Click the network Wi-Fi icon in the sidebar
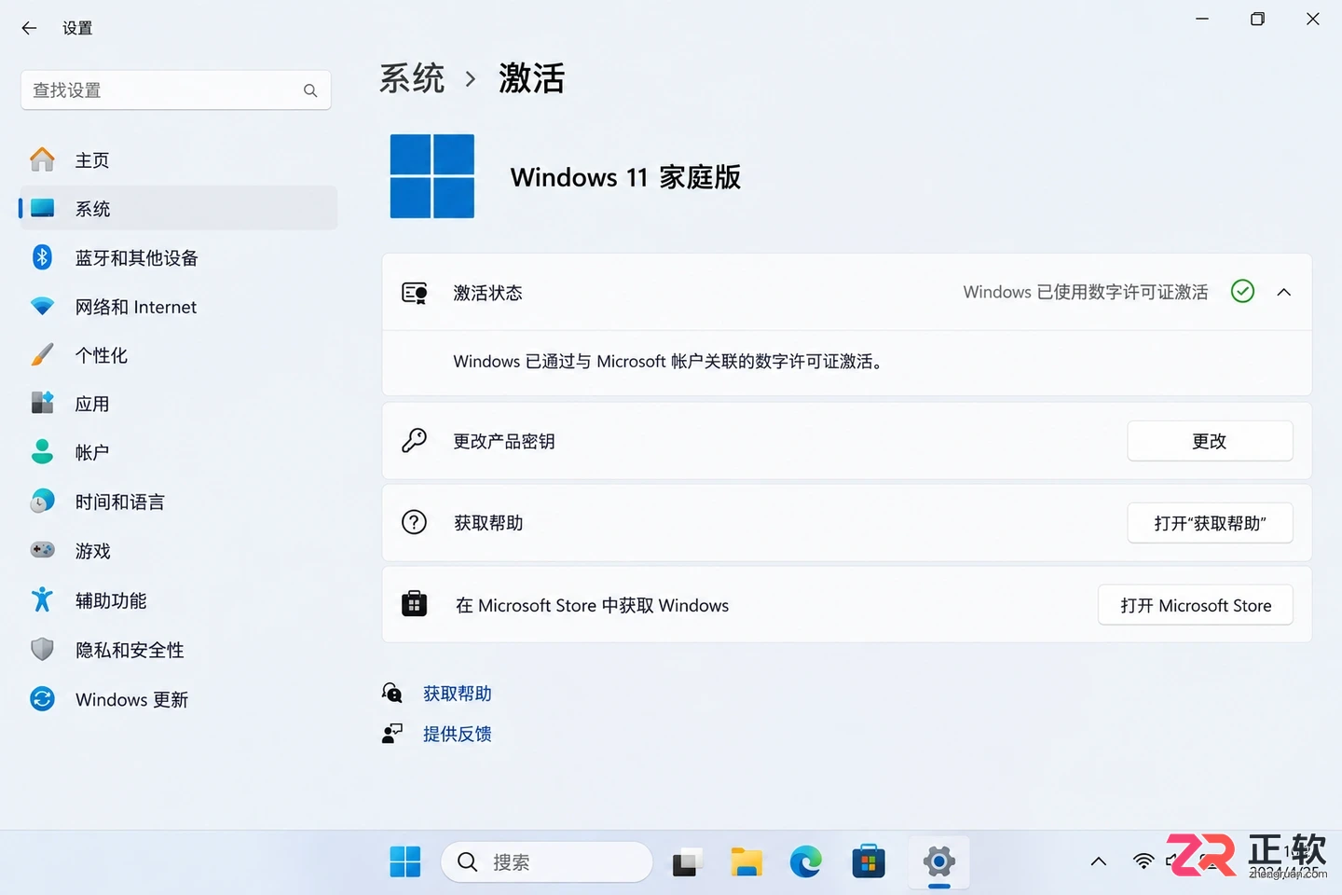This screenshot has height=895, width=1342. coord(42,306)
